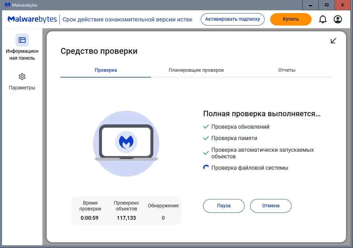The image size is (353, 248).
Task: Open the user account profile icon
Action: (x=338, y=19)
